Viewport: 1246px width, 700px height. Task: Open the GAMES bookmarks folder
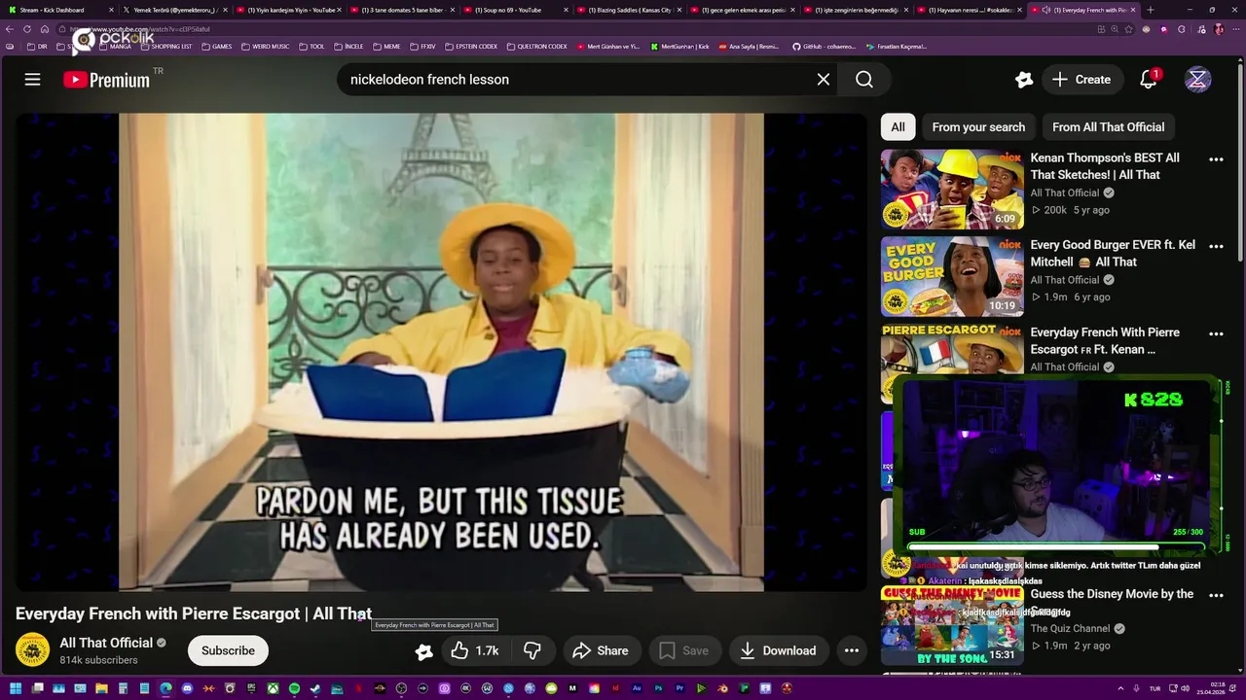tap(216, 46)
